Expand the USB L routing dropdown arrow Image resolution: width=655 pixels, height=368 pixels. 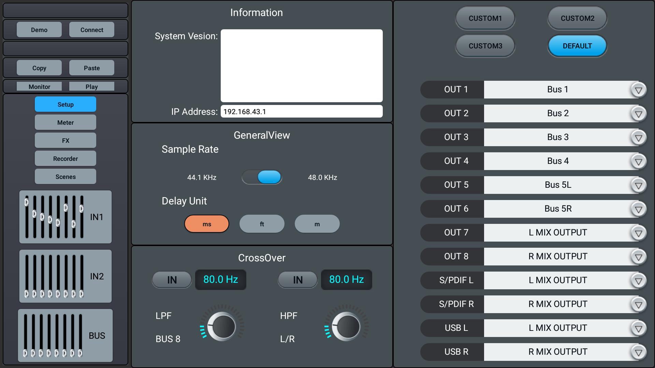click(x=638, y=328)
